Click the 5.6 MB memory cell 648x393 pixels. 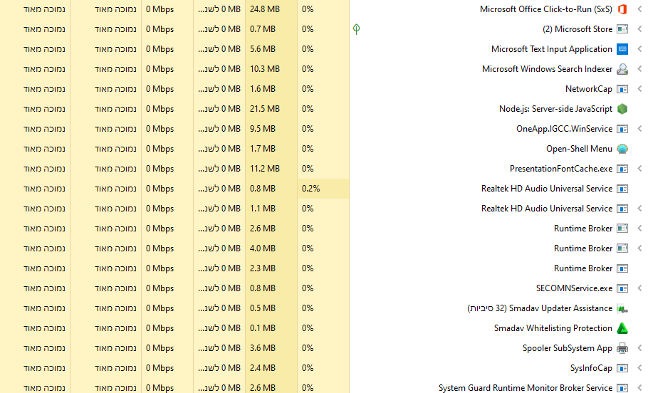tap(271, 48)
